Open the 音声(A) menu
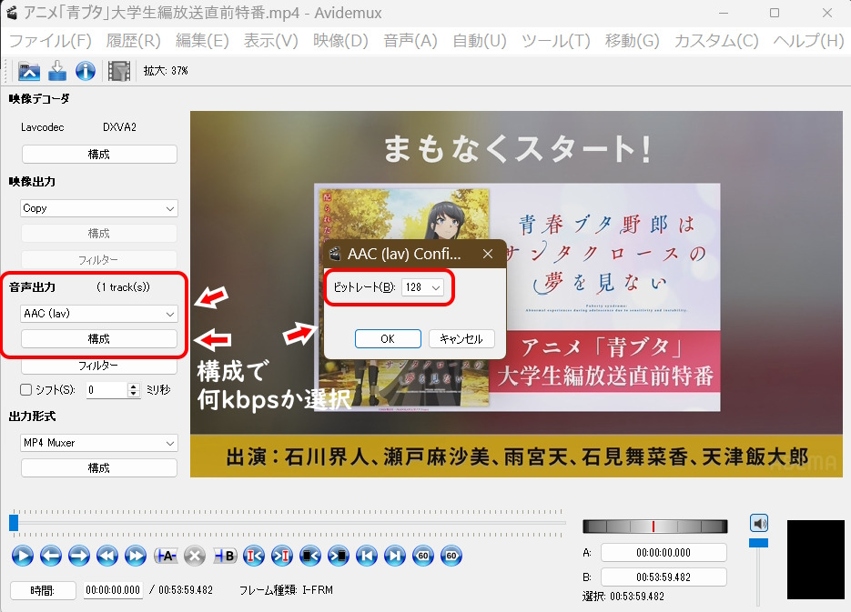The height and width of the screenshot is (612, 851). coord(410,41)
